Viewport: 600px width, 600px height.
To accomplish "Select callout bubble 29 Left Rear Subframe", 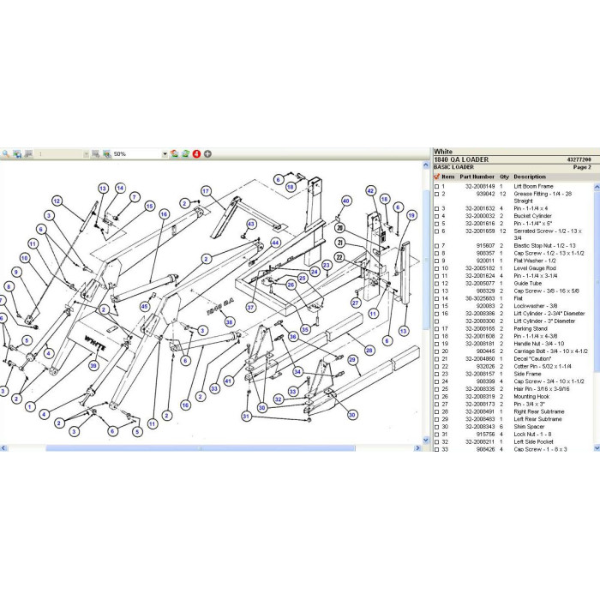I will coord(352,360).
